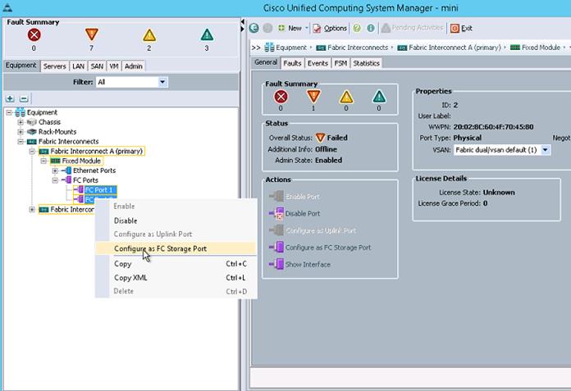Viewport: 571px width, 391px height.
Task: Expand the Rack-Mounts tree node
Action: click(21, 132)
